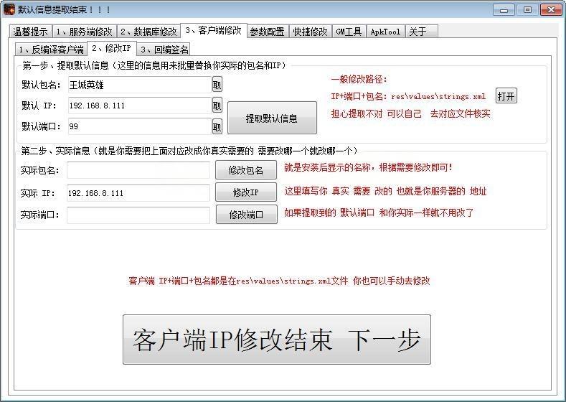The height and width of the screenshot is (402, 566).
Task: Click the 修改端口 button
Action: (246, 215)
